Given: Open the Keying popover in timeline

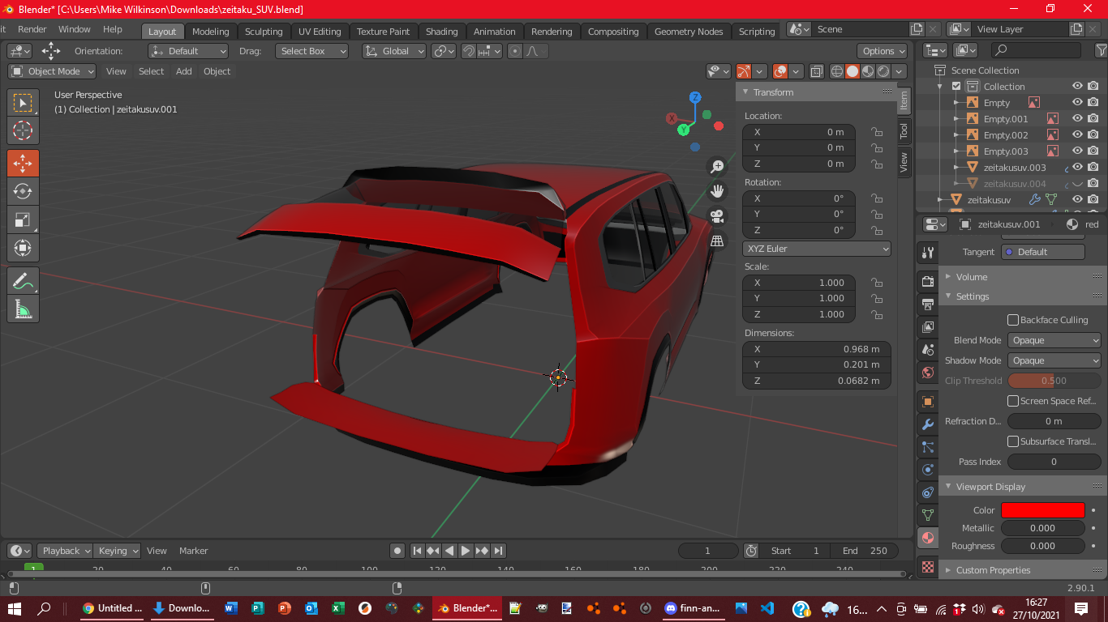Looking at the screenshot, I should click(117, 551).
